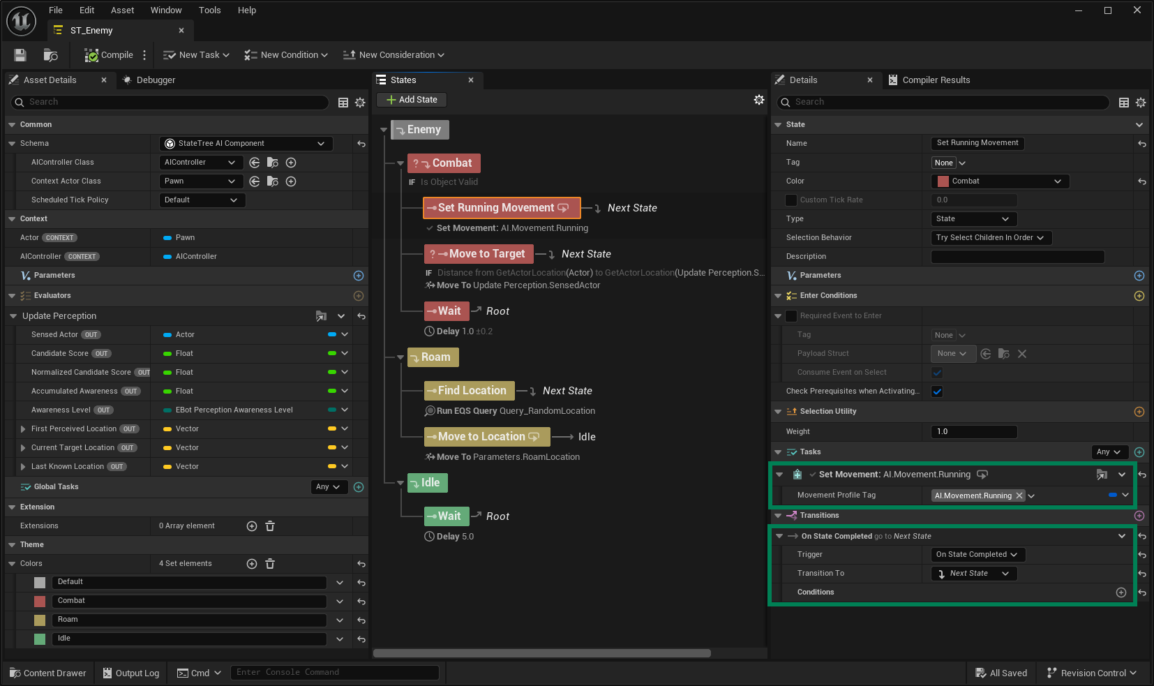This screenshot has height=686, width=1154.
Task: Open the Content Drawer
Action: 48,673
